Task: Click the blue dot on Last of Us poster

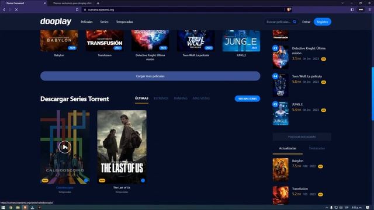Action: coord(143,180)
